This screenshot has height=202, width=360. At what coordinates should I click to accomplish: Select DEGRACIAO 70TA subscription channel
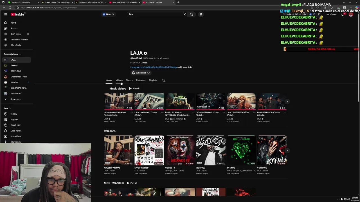[16, 88]
